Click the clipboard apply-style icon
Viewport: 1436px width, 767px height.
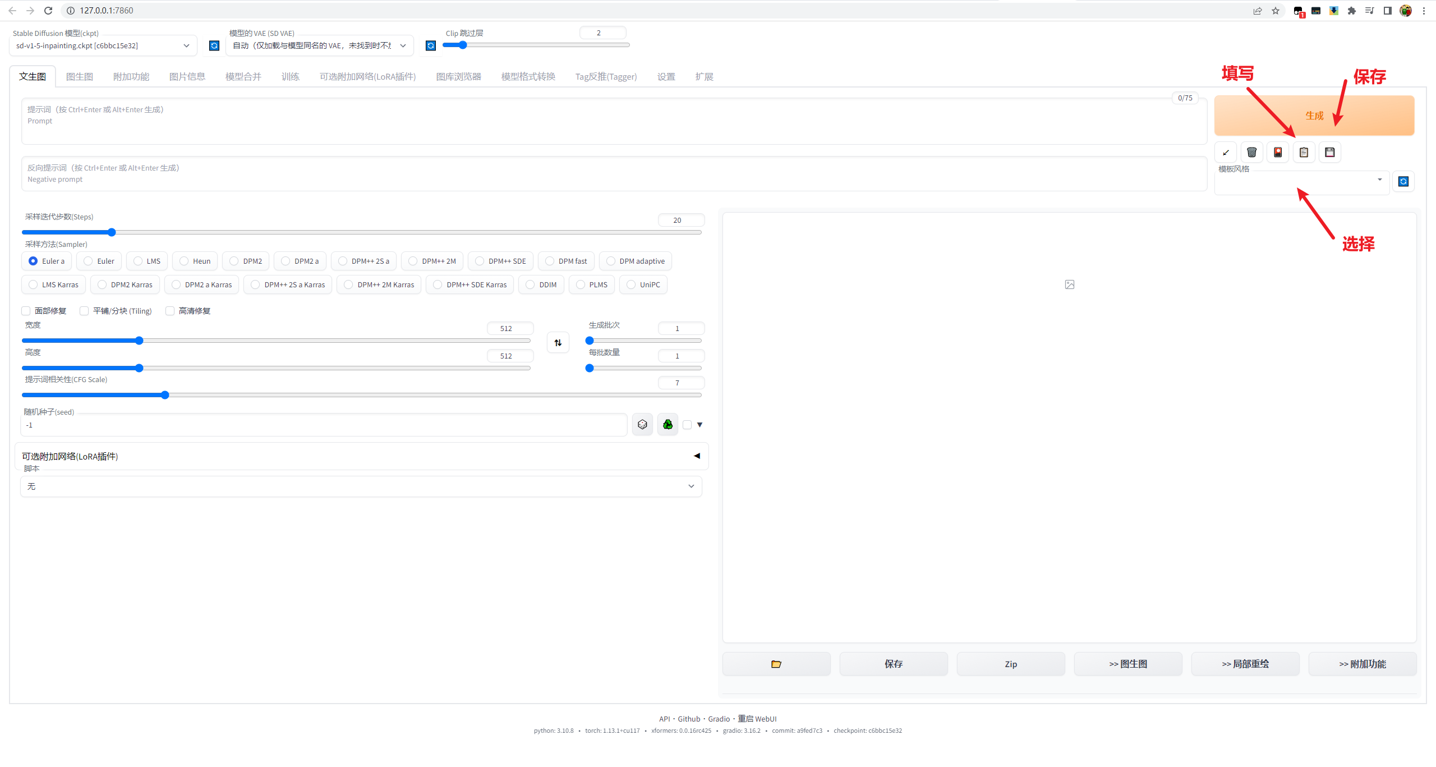(1304, 152)
